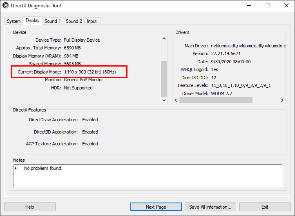Click inside the Notes text box
The width and height of the screenshot is (295, 216).
click(x=148, y=176)
